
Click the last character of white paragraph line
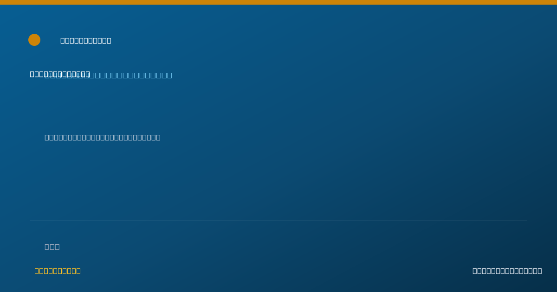pos(158,137)
